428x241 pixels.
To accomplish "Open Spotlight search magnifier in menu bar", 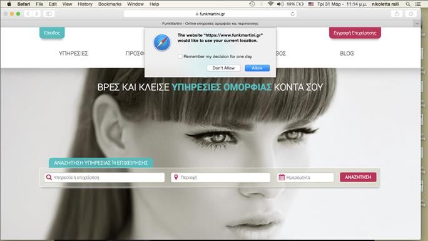I will tap(408, 4).
